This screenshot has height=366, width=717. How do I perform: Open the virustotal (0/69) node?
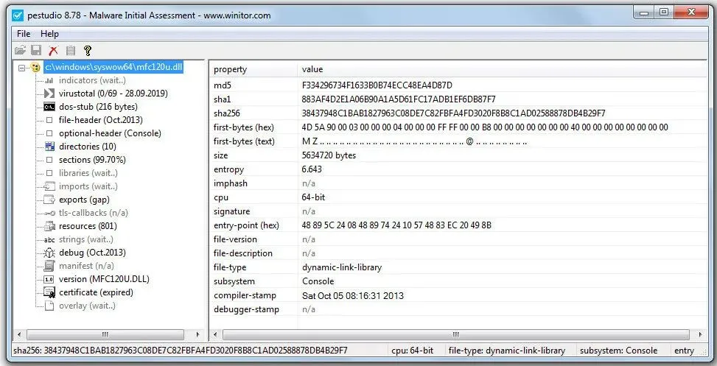click(x=113, y=94)
